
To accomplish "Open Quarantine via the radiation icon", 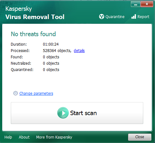I will [102, 16].
